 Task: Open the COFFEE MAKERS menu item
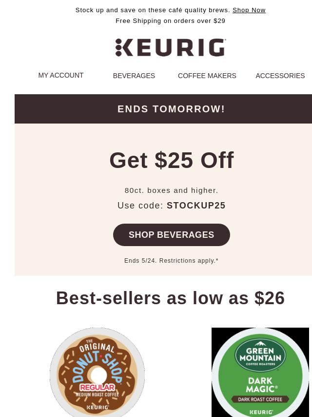coord(207,76)
